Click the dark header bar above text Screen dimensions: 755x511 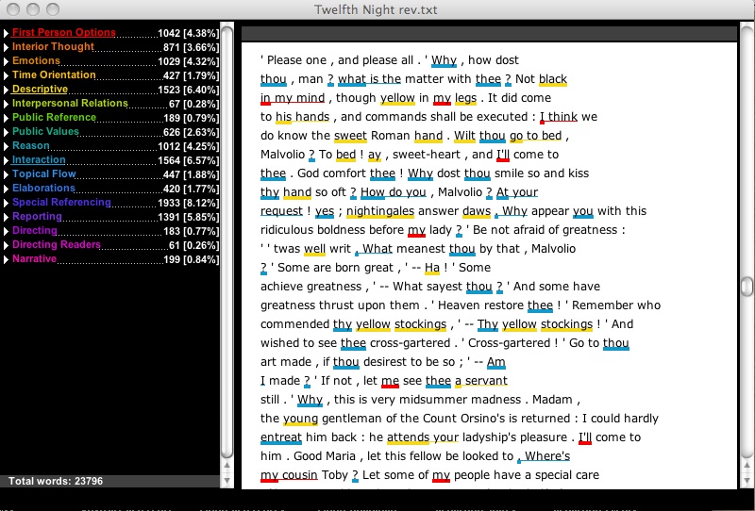coord(489,34)
